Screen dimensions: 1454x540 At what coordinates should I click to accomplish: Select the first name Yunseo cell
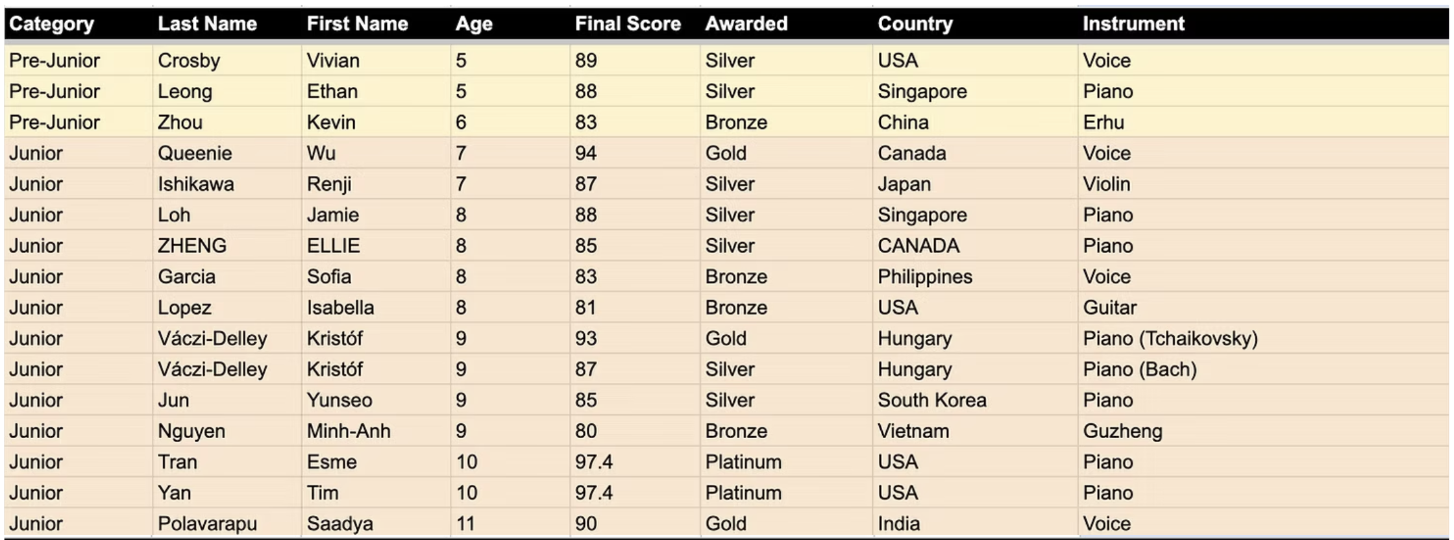click(339, 400)
